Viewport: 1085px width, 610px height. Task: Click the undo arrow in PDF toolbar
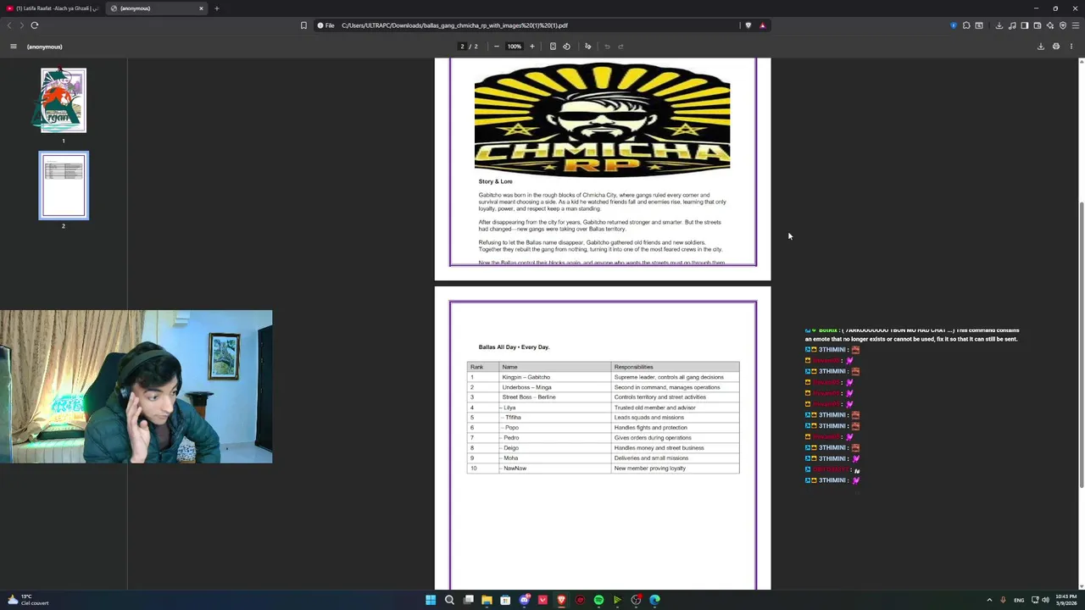point(607,47)
